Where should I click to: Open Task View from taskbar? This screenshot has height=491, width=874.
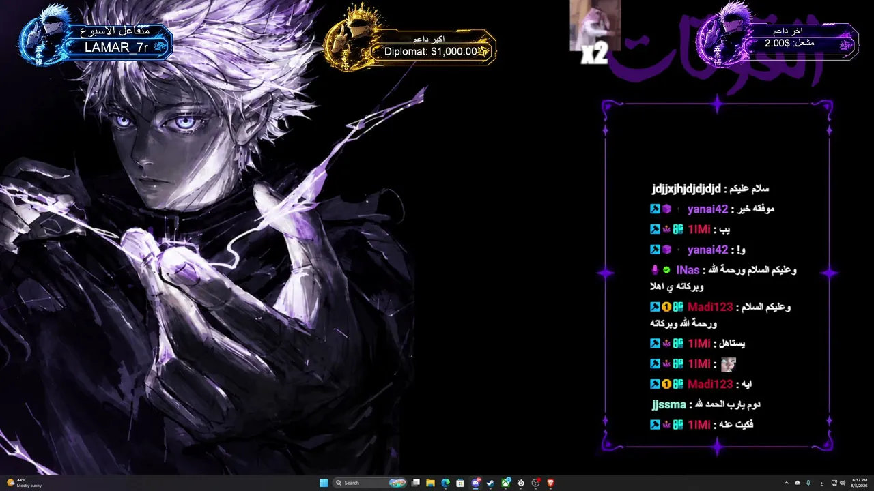click(415, 483)
